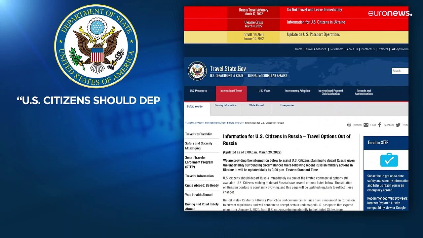Image resolution: width=423 pixels, height=238 pixels.
Task: Open the Home link in top navigation
Action: (x=299, y=49)
